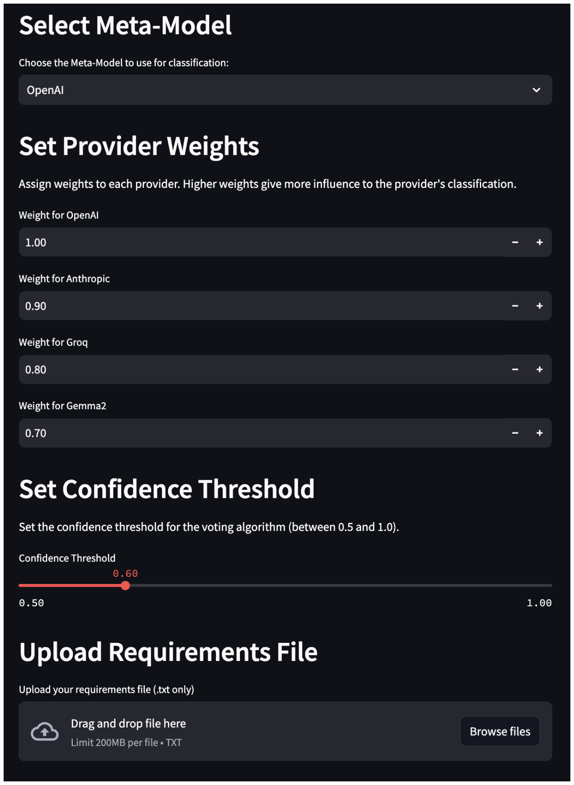The width and height of the screenshot is (574, 785).
Task: Decrease the Anthropic weight with minus
Action: pos(515,306)
